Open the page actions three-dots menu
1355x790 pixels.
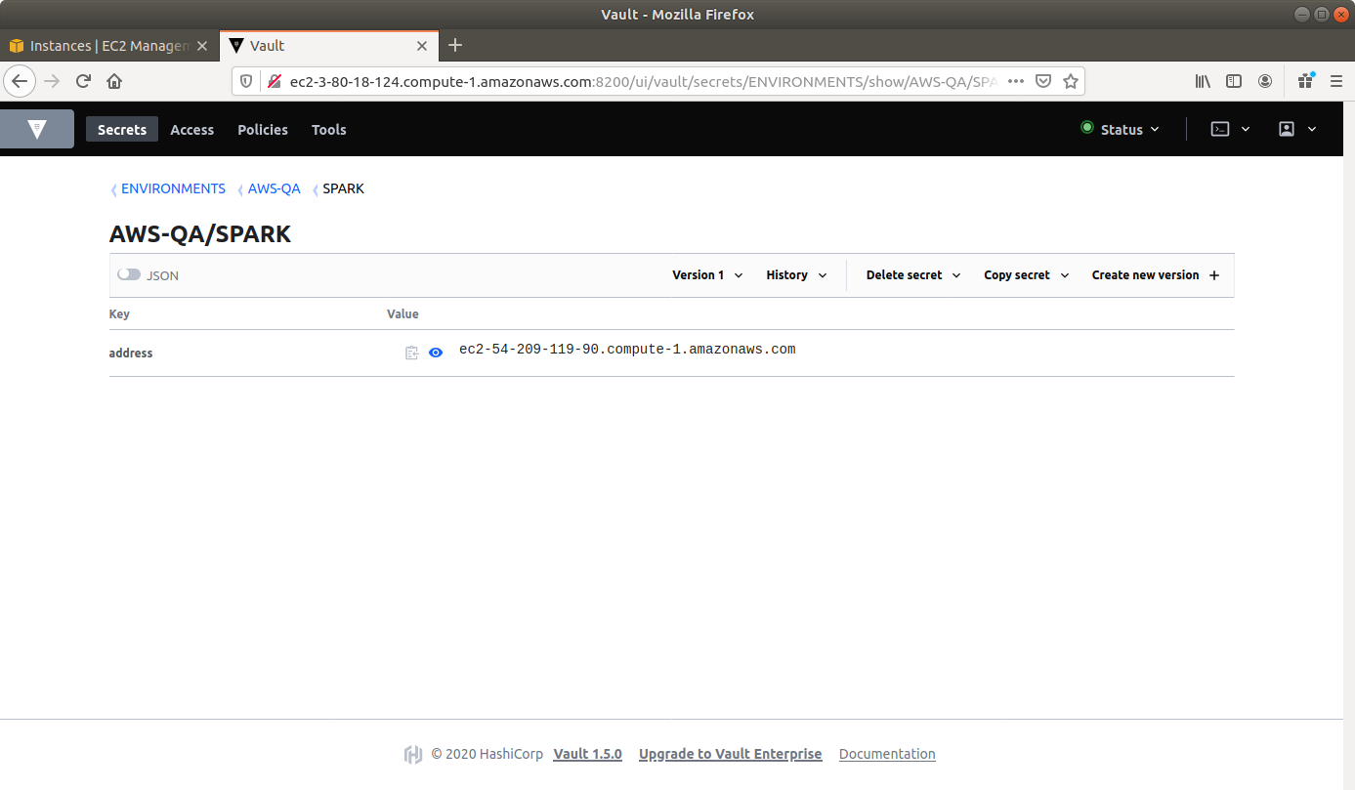click(x=1016, y=82)
